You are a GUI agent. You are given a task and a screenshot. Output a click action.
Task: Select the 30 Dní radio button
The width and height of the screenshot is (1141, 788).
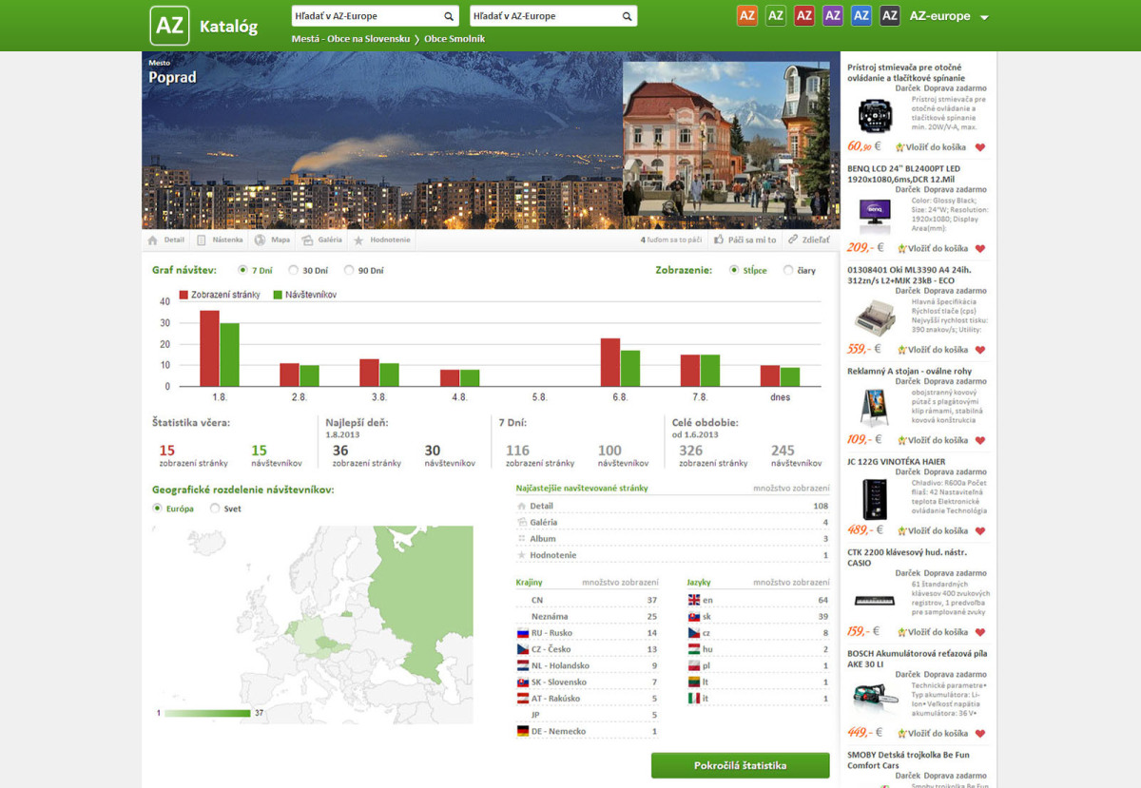(293, 270)
